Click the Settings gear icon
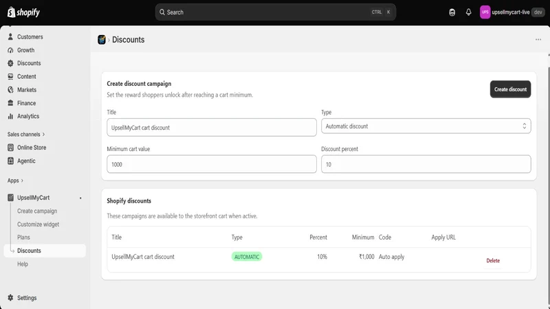This screenshot has height=309, width=550. 10,298
